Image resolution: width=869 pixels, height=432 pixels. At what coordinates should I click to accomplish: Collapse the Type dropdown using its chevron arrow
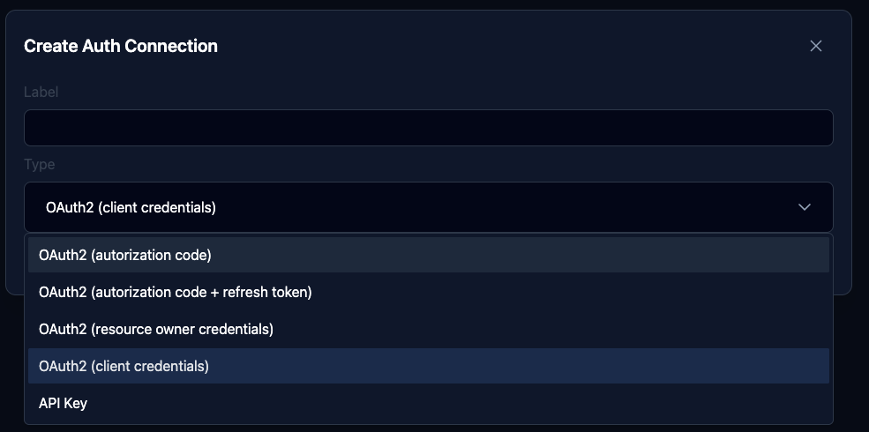tap(804, 207)
